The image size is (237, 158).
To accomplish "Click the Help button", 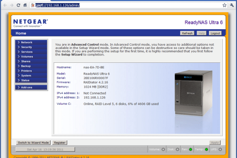I will tap(201, 33).
